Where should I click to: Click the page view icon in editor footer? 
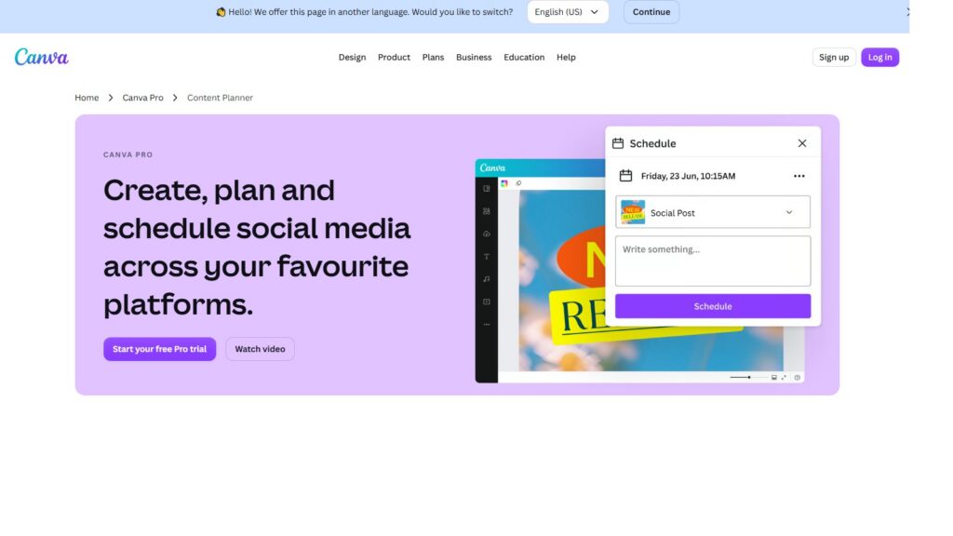[x=773, y=378]
